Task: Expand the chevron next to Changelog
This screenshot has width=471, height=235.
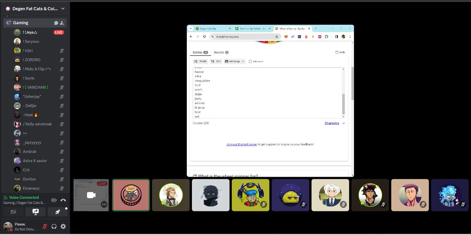Action: point(343,123)
